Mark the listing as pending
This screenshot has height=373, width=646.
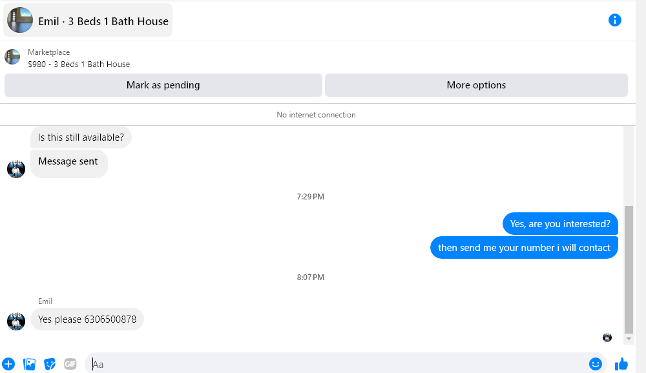(x=163, y=85)
